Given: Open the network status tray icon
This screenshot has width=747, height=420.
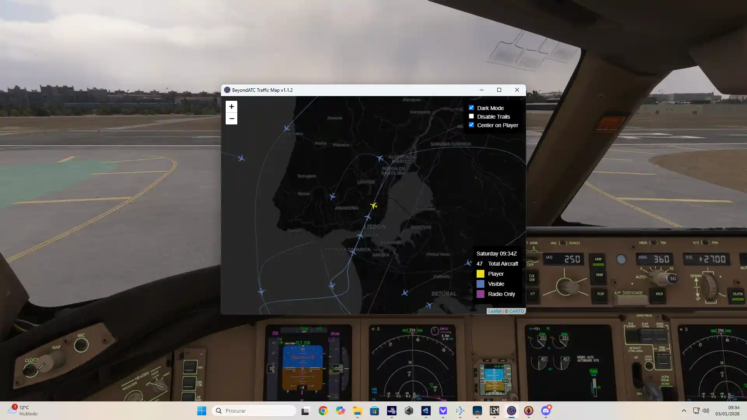Looking at the screenshot, I should tap(696, 411).
